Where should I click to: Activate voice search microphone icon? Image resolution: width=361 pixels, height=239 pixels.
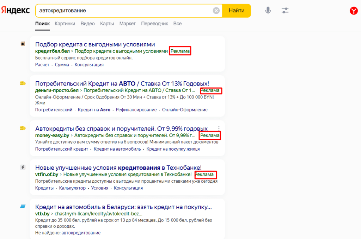click(x=268, y=10)
